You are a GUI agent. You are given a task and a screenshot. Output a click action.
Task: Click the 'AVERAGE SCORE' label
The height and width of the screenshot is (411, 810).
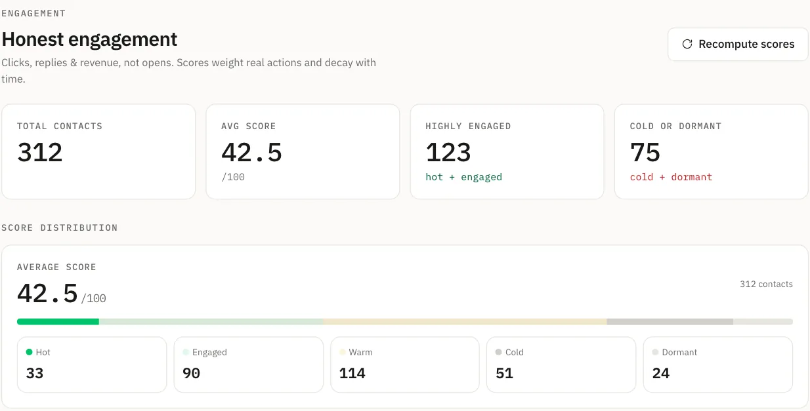point(56,267)
